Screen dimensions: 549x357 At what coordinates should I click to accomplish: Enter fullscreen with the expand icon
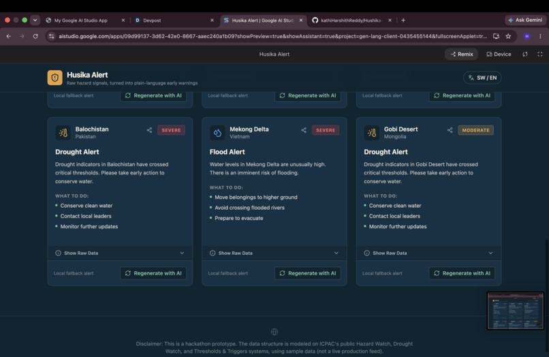pyautogui.click(x=540, y=55)
